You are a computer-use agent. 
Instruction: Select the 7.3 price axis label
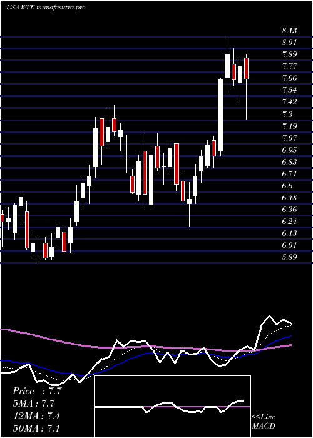pos(287,114)
